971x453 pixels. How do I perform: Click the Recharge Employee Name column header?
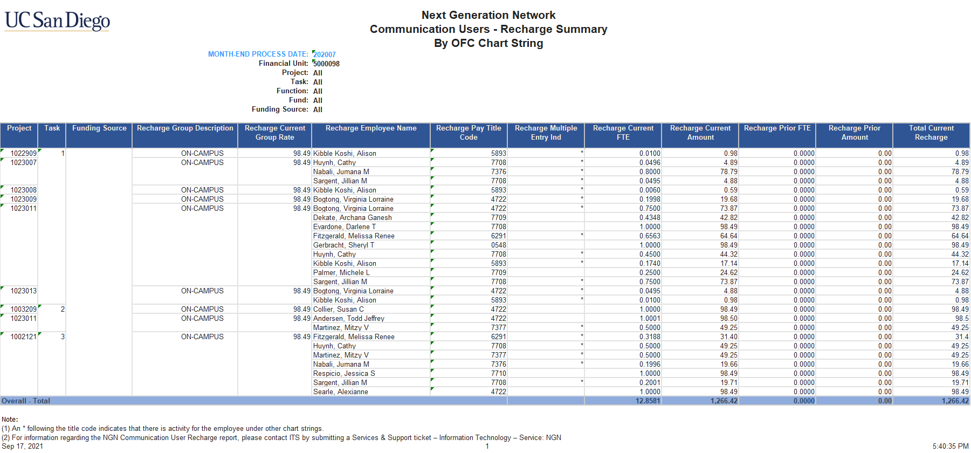371,135
